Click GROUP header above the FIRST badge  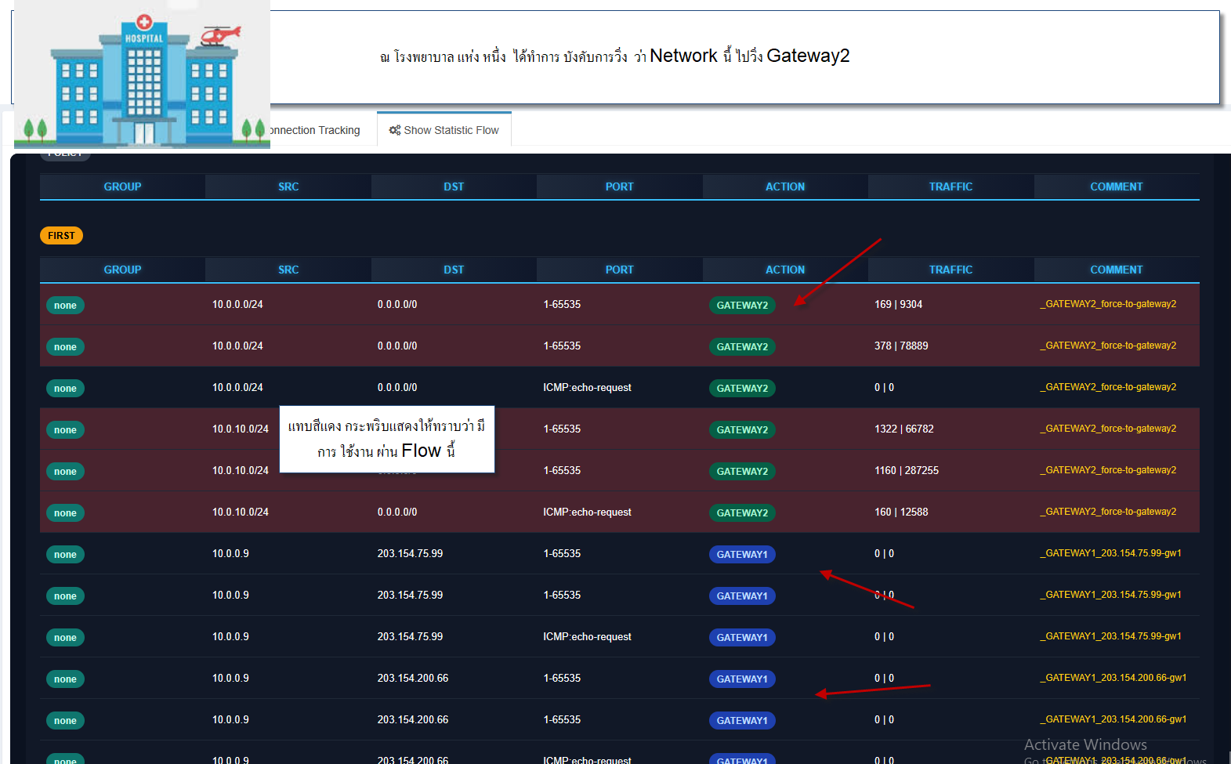123,186
